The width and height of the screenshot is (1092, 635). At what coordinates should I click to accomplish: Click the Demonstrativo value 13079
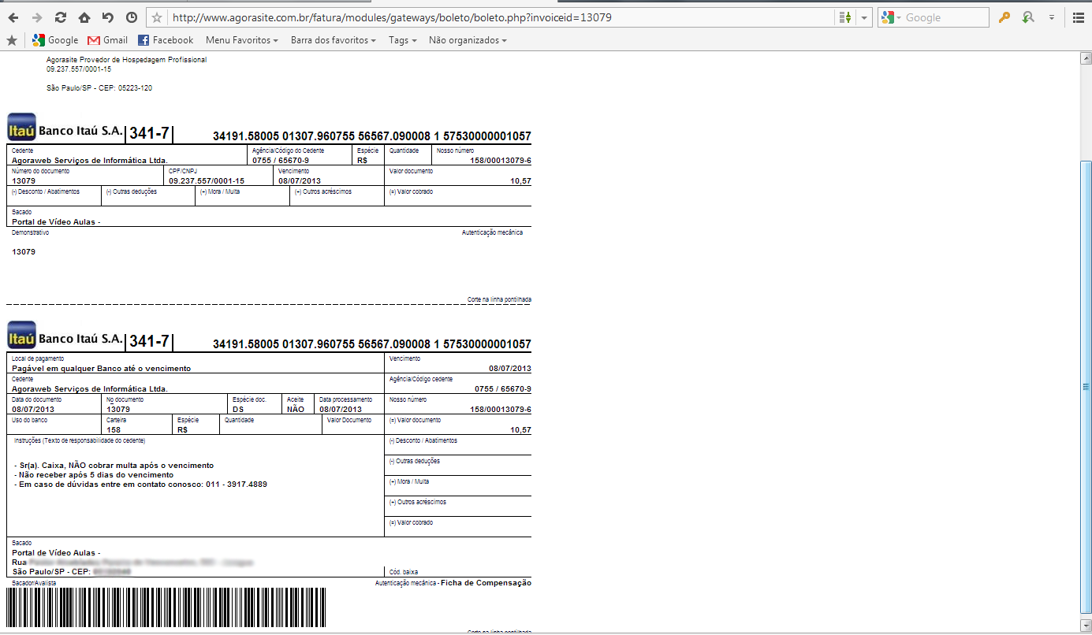point(24,251)
